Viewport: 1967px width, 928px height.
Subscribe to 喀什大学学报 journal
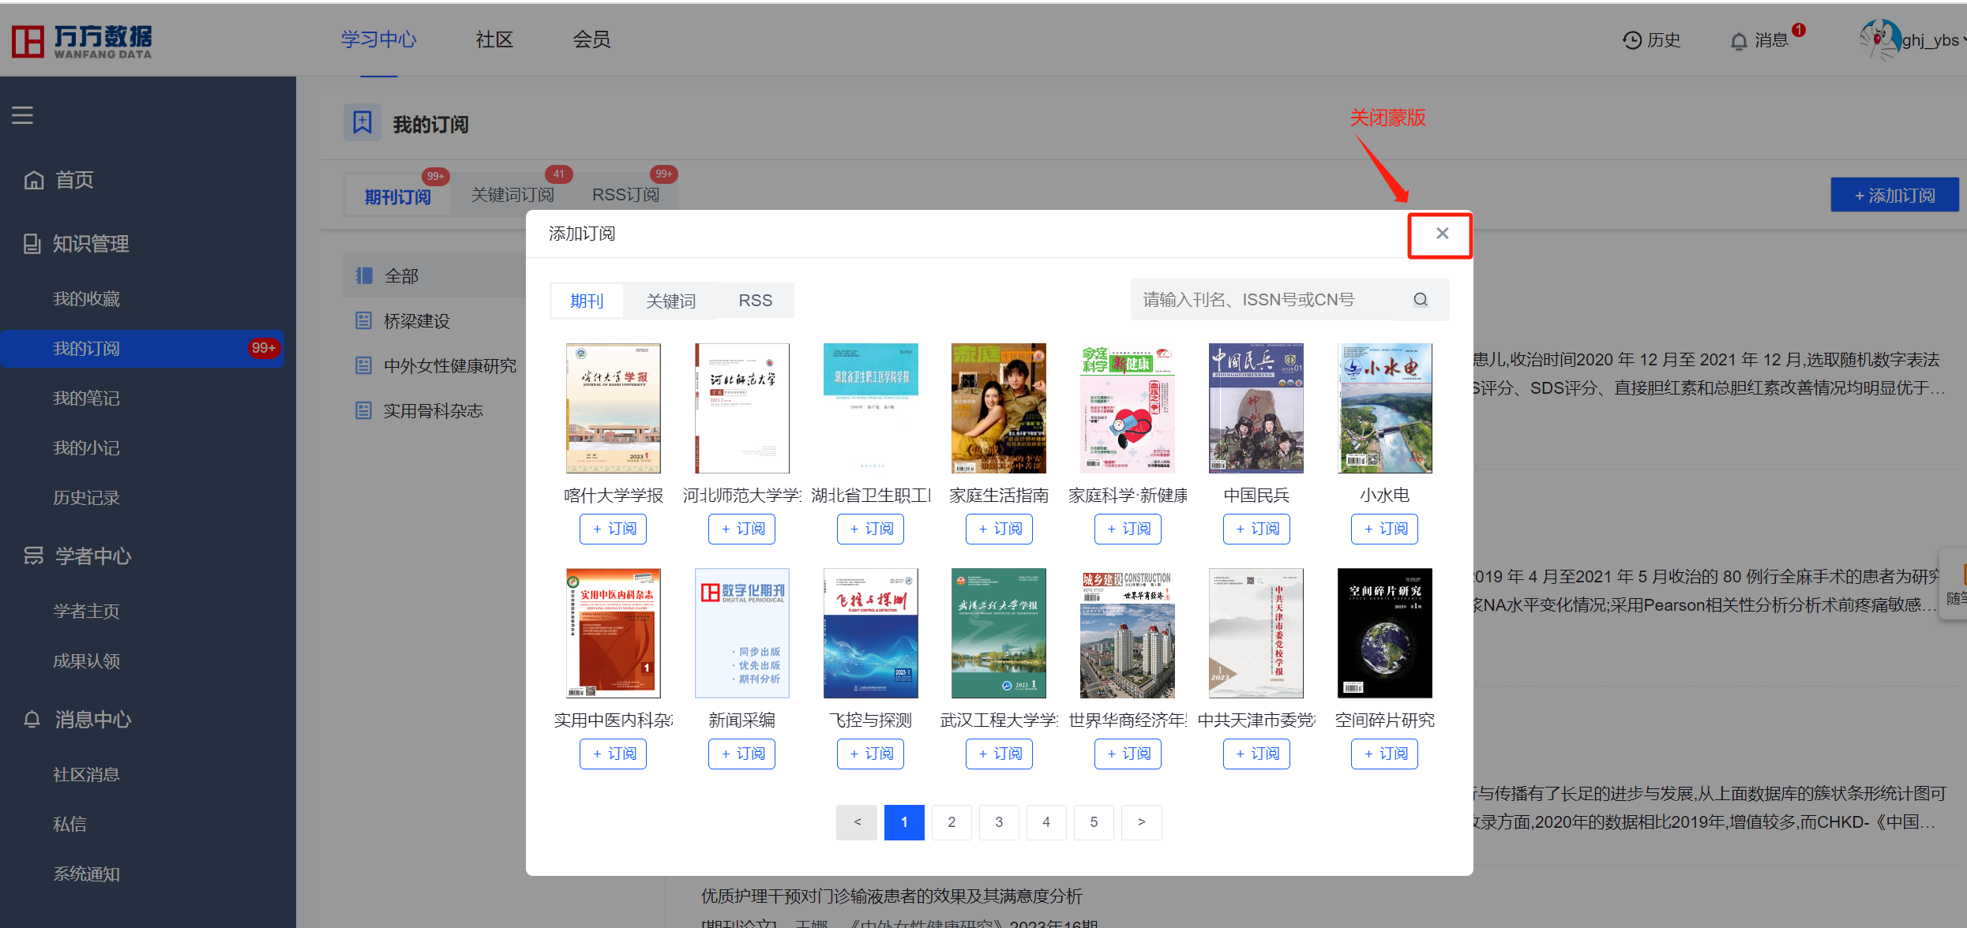[613, 529]
